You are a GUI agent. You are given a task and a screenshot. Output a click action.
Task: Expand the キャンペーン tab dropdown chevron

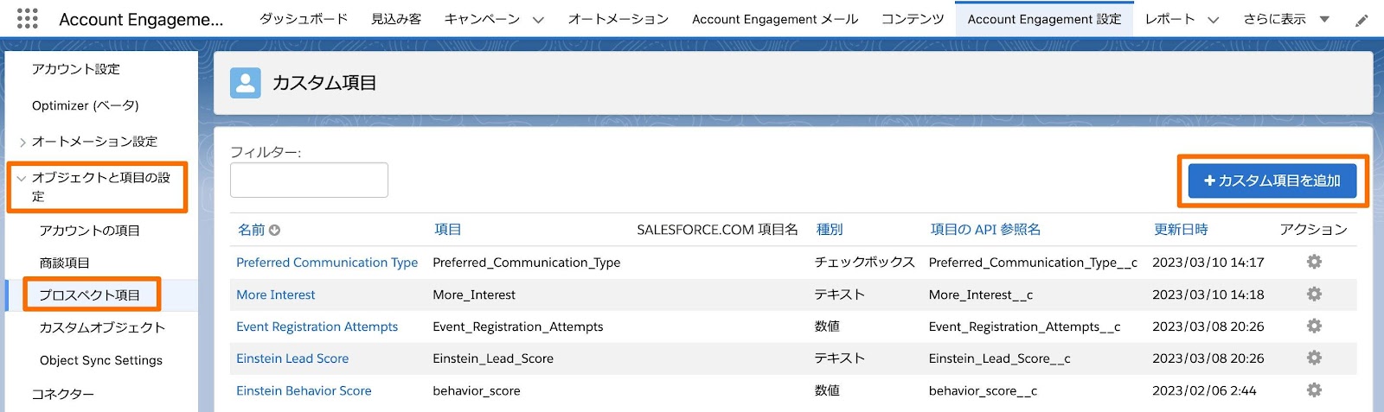point(538,20)
